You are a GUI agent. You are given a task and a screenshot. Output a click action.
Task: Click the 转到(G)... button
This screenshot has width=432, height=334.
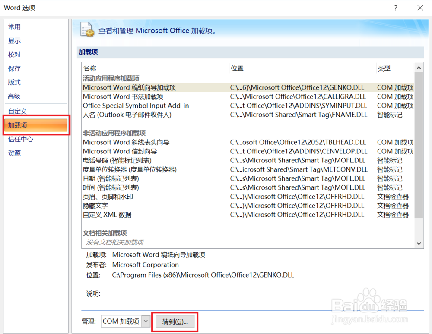(175, 322)
